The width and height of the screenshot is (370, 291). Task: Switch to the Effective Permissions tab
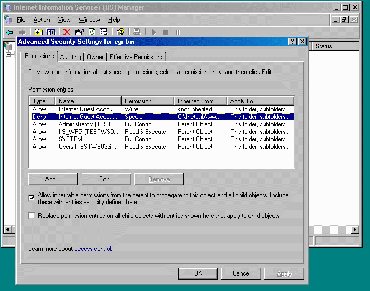point(136,57)
